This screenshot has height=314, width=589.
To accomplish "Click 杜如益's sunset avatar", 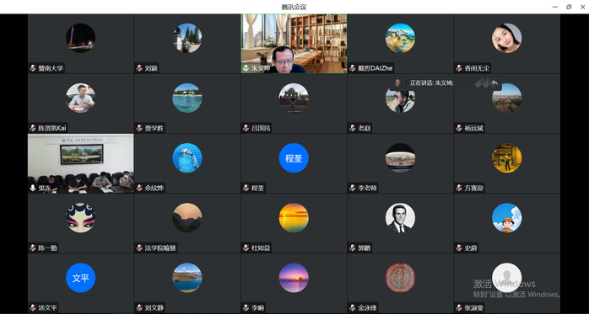I will click(294, 218).
